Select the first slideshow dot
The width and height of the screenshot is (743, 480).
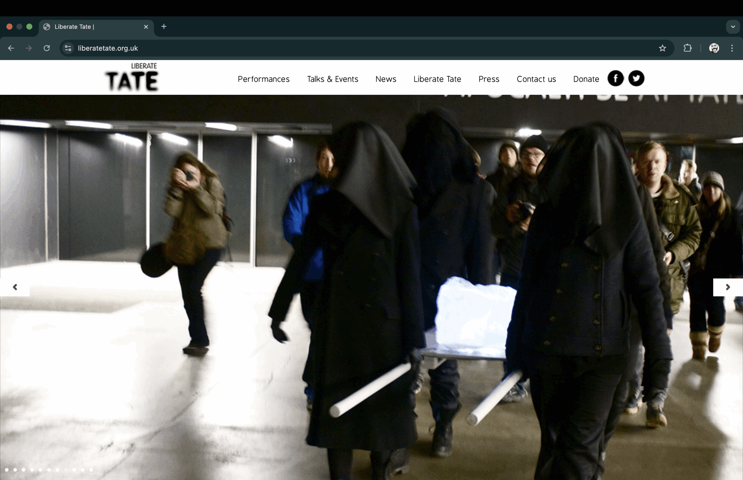pos(7,470)
